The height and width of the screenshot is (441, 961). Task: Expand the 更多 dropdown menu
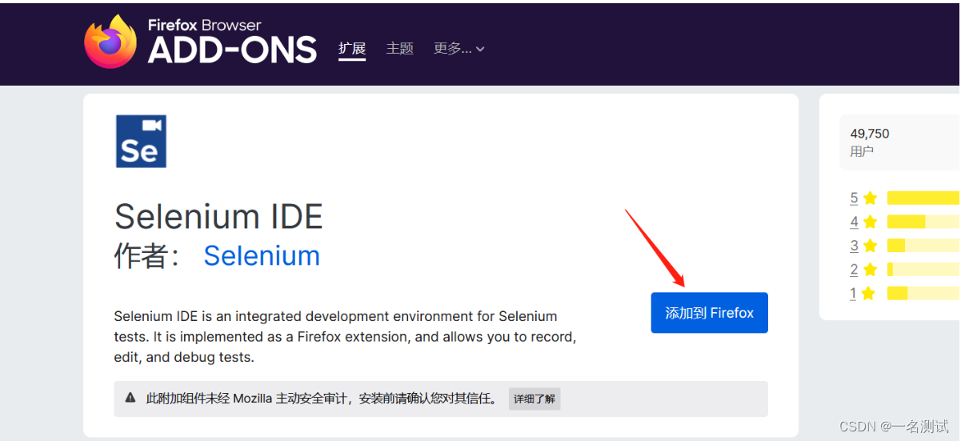pyautogui.click(x=459, y=49)
